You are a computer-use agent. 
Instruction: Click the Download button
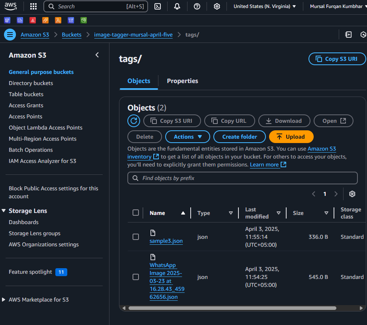(284, 121)
